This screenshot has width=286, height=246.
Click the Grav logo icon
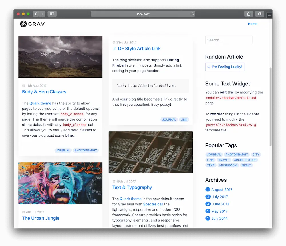pyautogui.click(x=23, y=24)
